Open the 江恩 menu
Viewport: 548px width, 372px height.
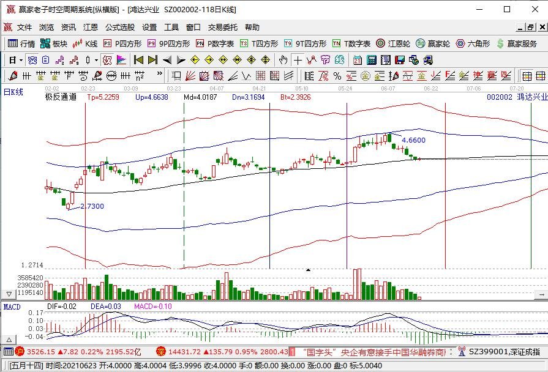[91, 28]
